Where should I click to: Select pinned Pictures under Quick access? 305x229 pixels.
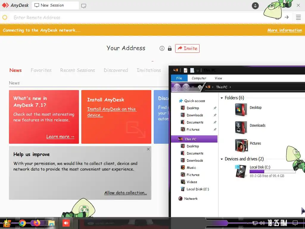pos(193,129)
